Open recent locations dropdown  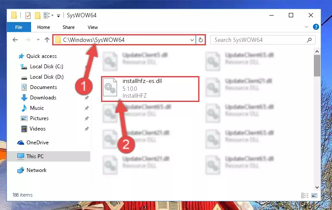click(38, 39)
